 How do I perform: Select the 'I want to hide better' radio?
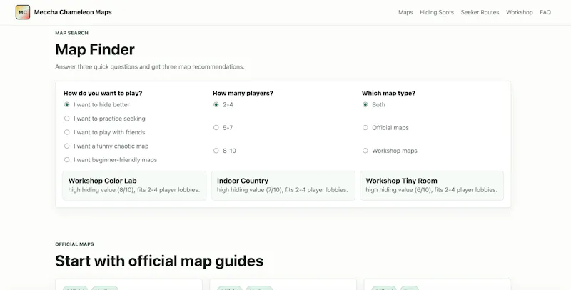66,104
